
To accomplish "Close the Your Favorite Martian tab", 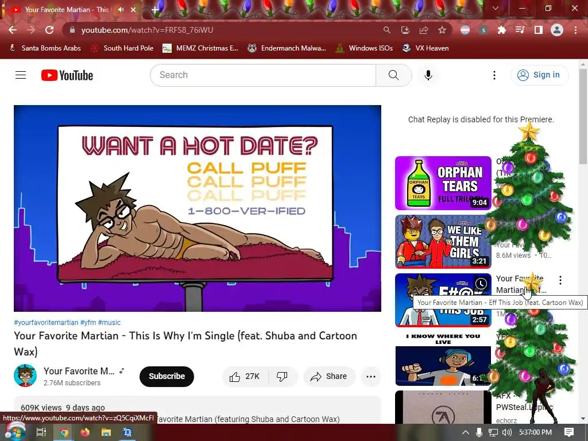I will click(133, 10).
